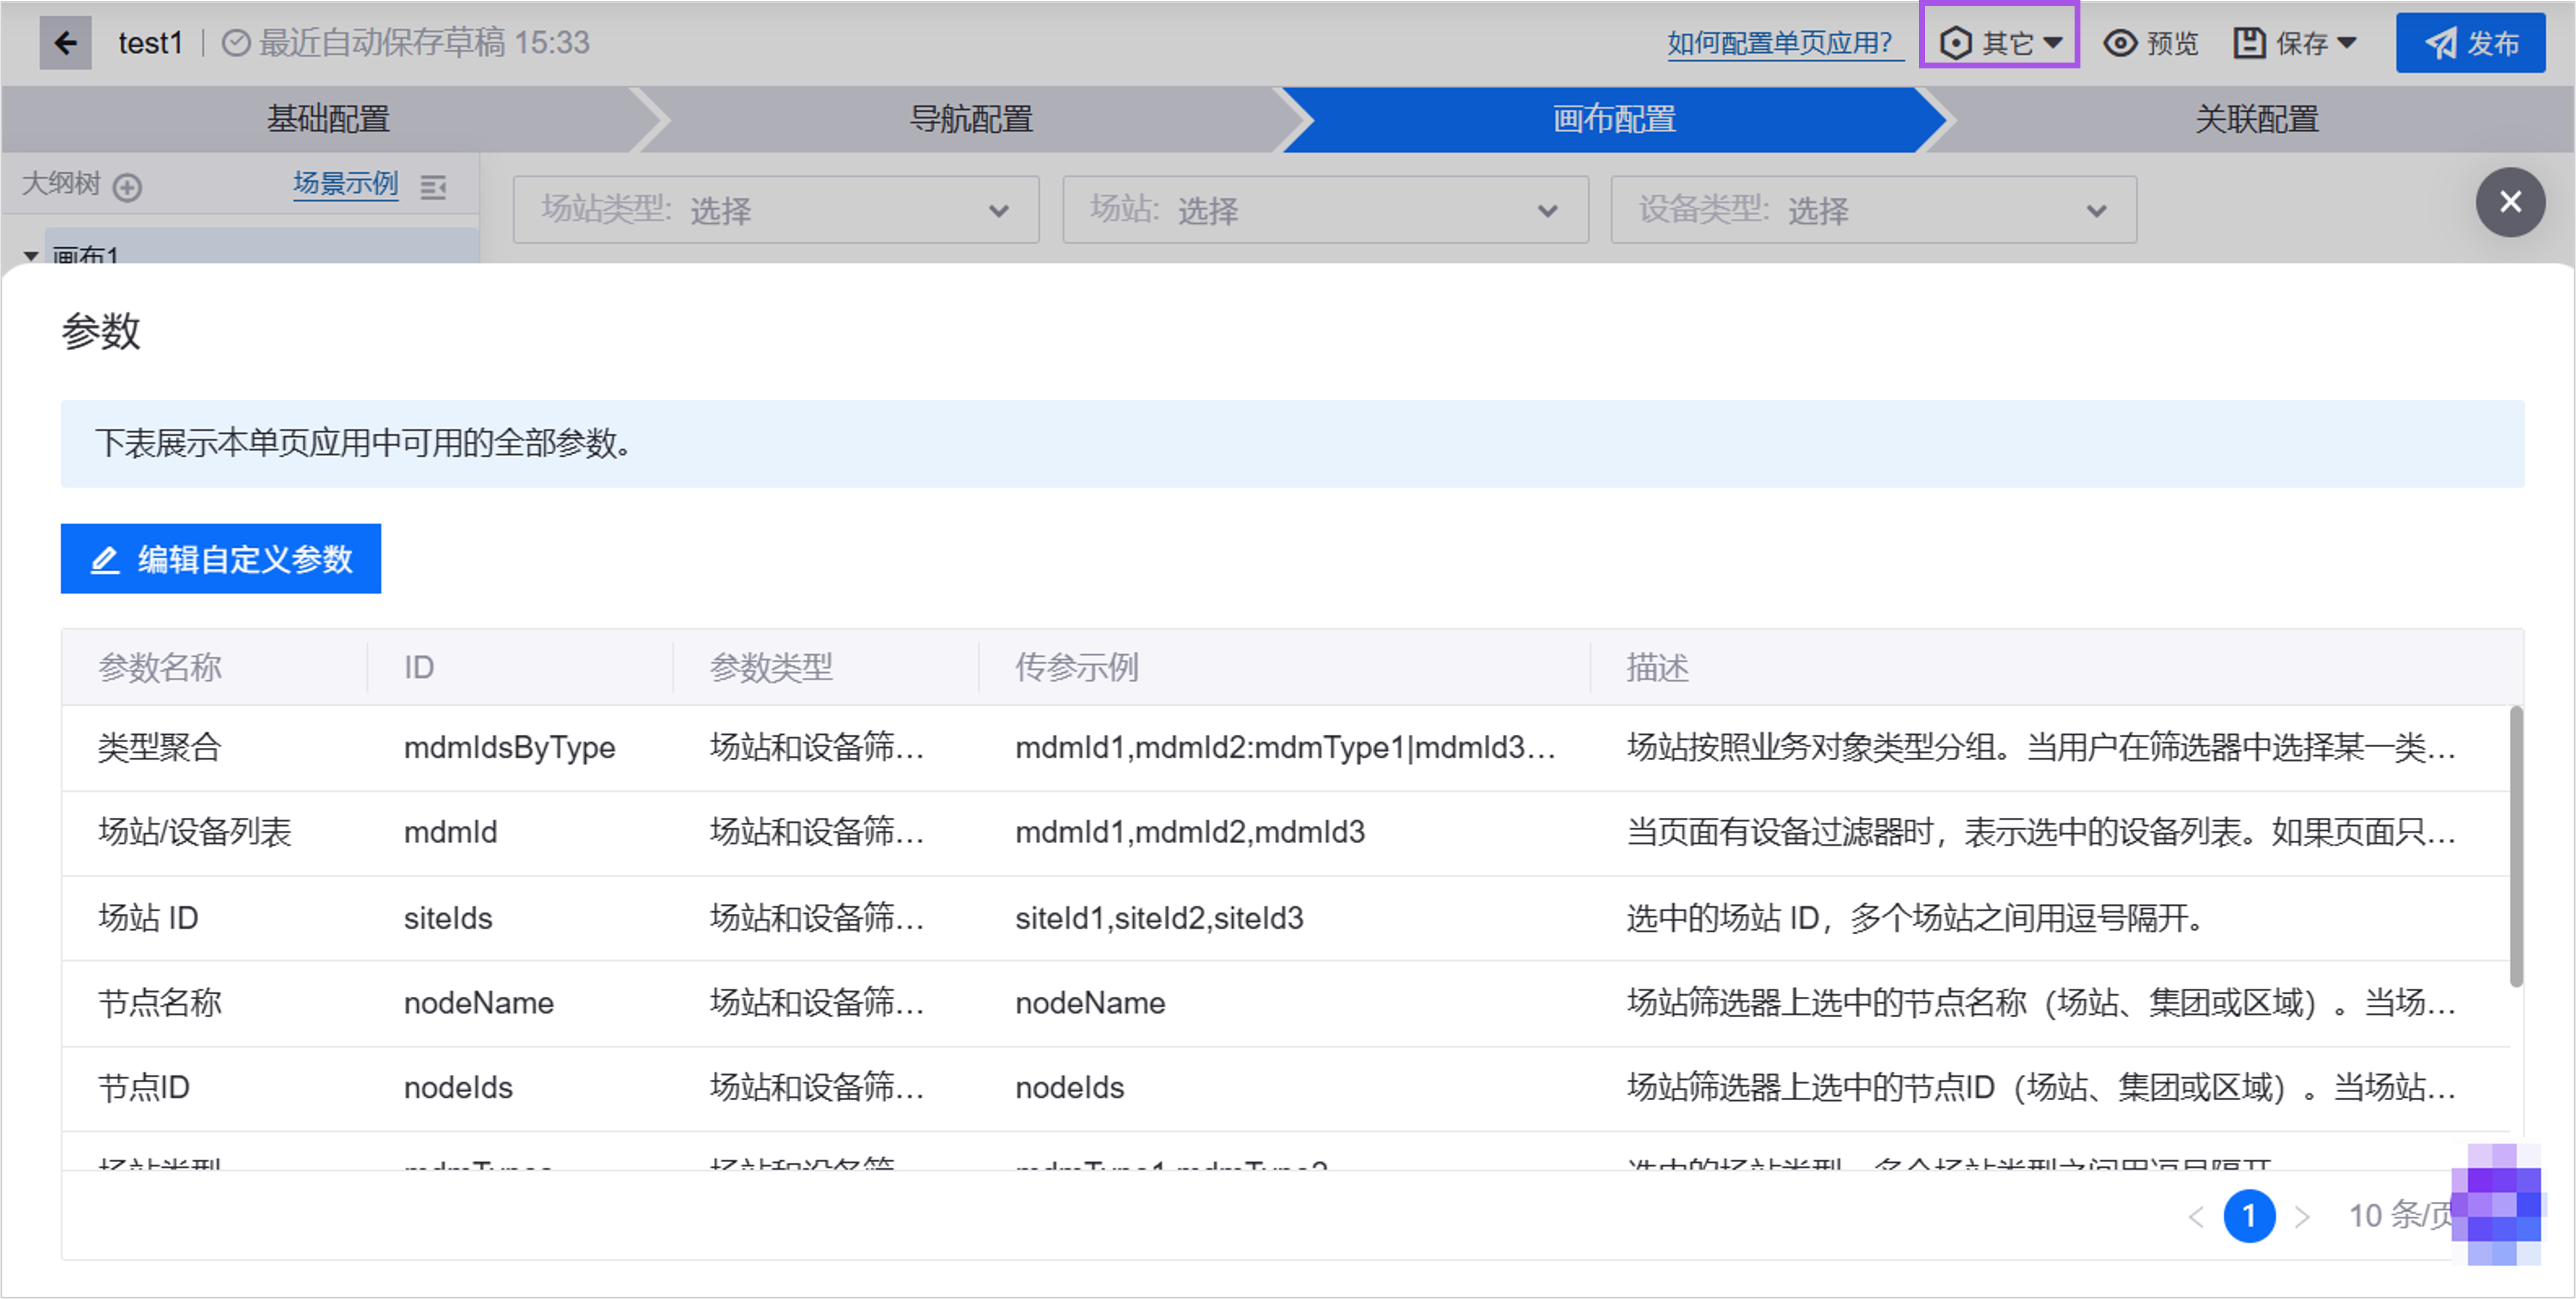
Task: Switch to the 导航配置 step tab
Action: point(970,119)
